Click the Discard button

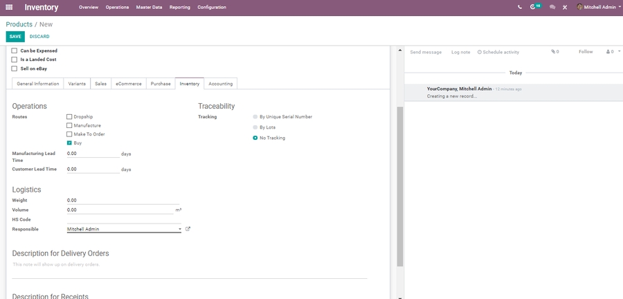pyautogui.click(x=39, y=37)
